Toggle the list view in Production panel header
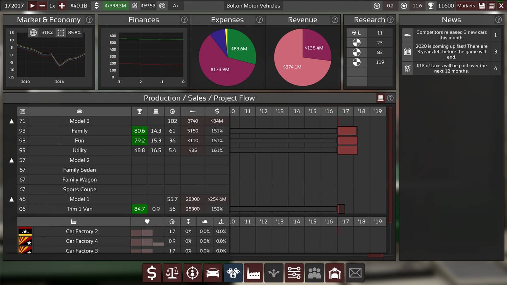This screenshot has width=507, height=285. [x=380, y=98]
